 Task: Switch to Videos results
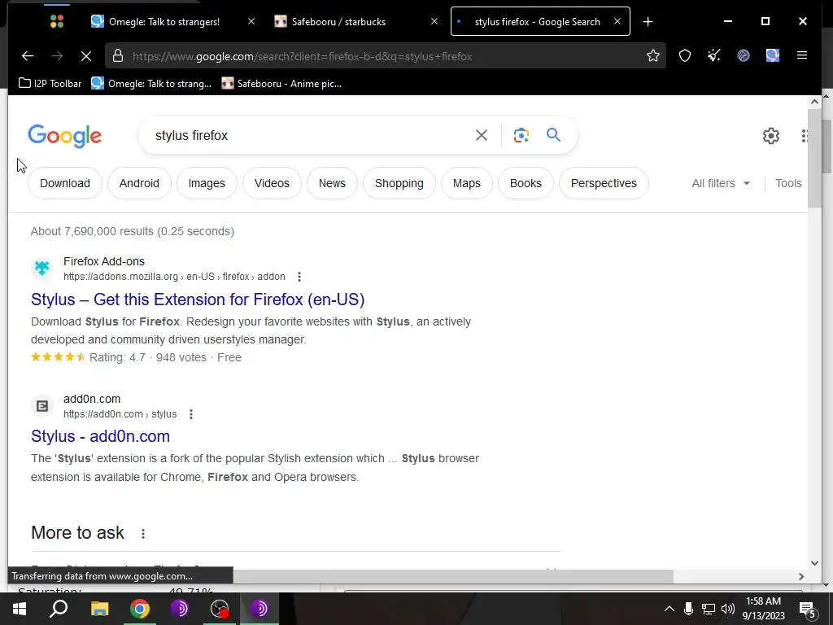[272, 183]
